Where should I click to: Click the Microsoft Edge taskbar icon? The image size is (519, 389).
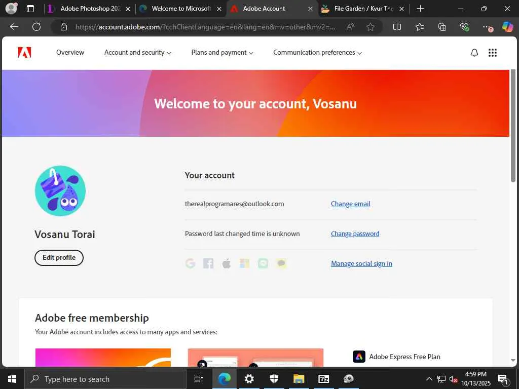click(x=224, y=379)
